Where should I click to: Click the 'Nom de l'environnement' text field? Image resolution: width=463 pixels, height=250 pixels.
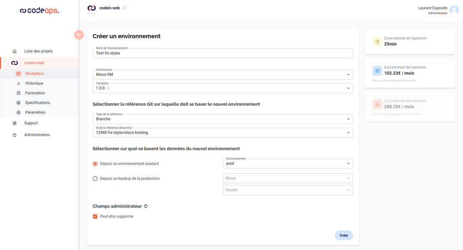click(222, 54)
